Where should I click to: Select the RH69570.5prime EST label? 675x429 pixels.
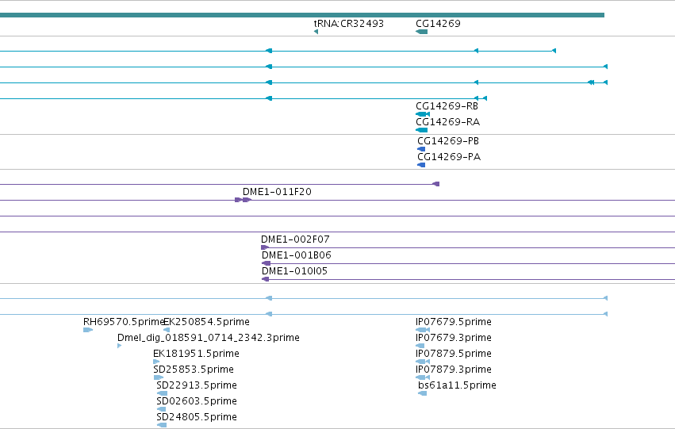tap(124, 322)
